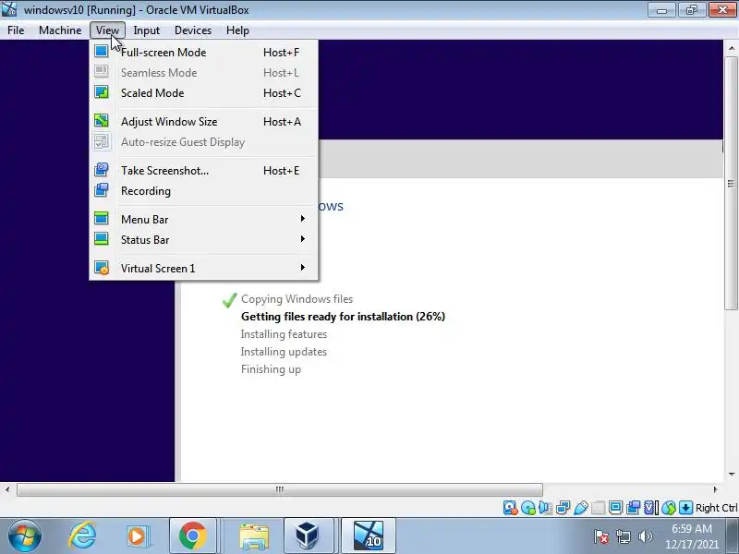Viewport: 739px width, 554px height.
Task: Open Action Center flag in system tray
Action: tap(601, 536)
